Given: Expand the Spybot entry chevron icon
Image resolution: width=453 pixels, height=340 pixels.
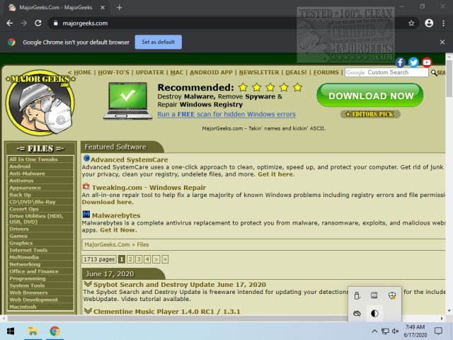Looking at the screenshot, I should 88,284.
